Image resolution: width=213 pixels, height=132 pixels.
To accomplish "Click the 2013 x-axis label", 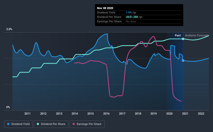I will 59,114.
